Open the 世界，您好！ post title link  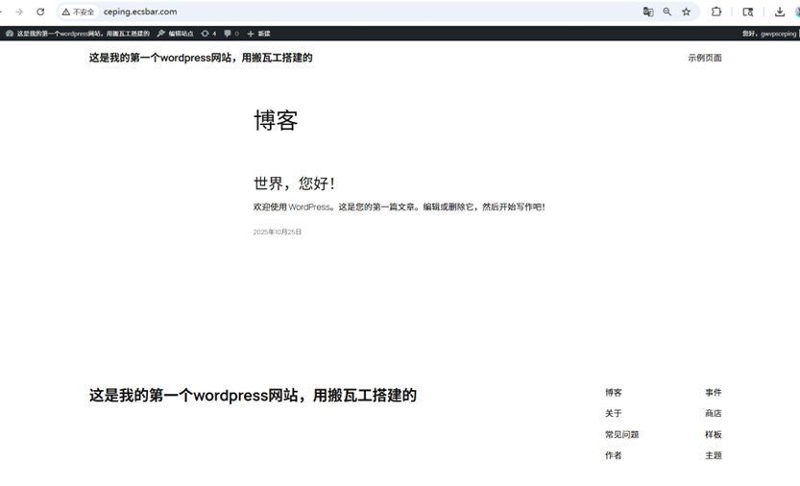[x=294, y=183]
